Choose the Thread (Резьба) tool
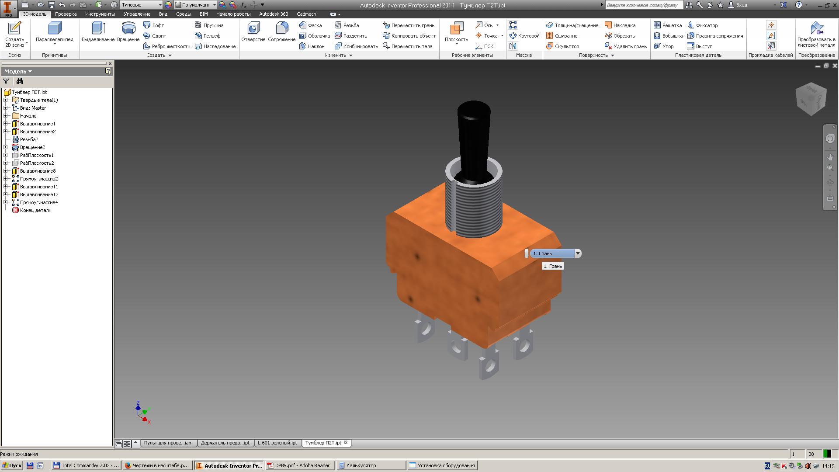The height and width of the screenshot is (472, 839). coord(347,25)
